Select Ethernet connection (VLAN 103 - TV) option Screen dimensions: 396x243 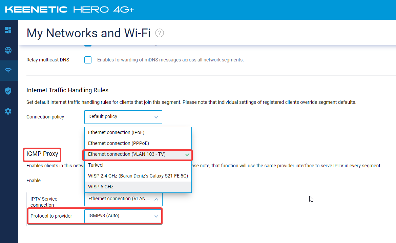click(x=138, y=154)
